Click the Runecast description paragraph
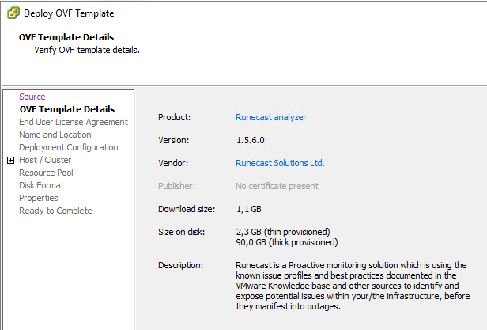 coord(352,285)
